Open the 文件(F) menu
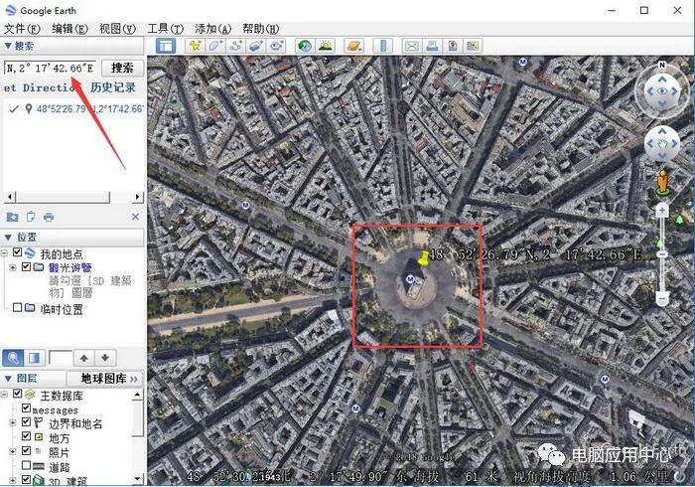 22,29
